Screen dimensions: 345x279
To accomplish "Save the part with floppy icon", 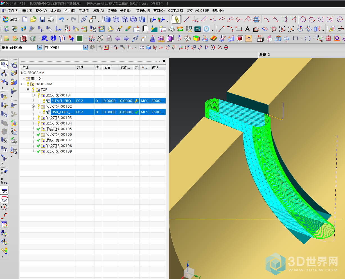I will coord(42,19).
